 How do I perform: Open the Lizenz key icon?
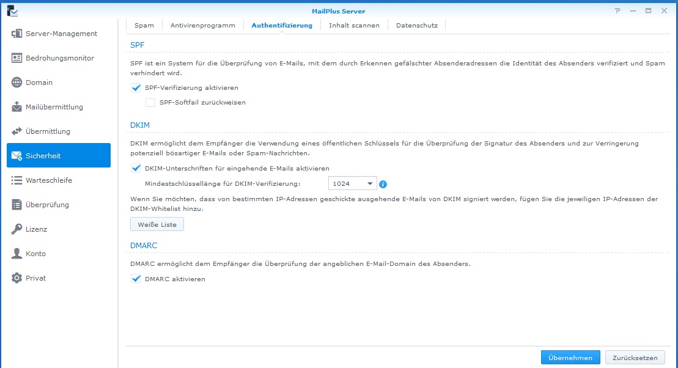pos(17,229)
